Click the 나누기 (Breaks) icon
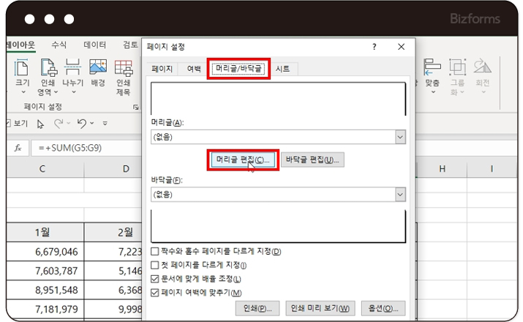 click(x=72, y=67)
